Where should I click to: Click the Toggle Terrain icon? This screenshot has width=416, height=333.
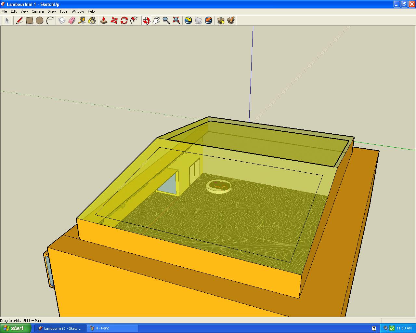(198, 20)
